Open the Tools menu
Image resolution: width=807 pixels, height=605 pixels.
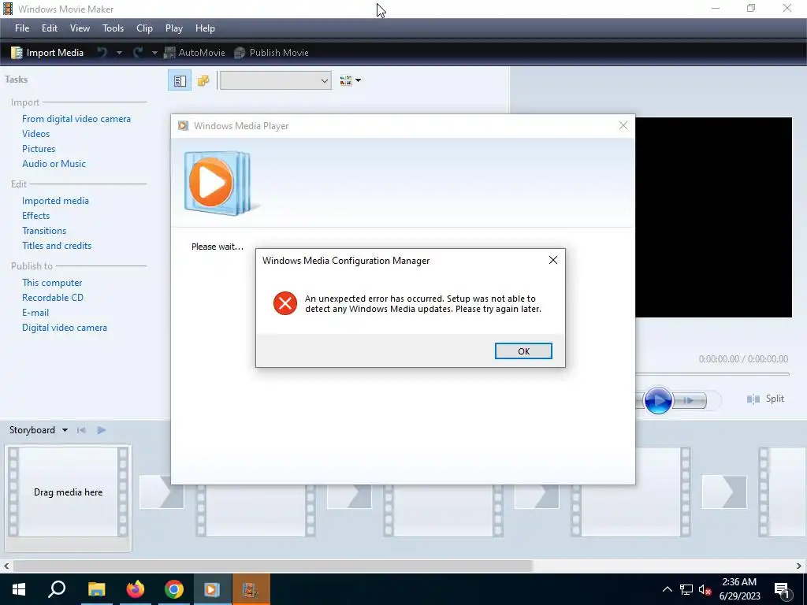pos(113,28)
